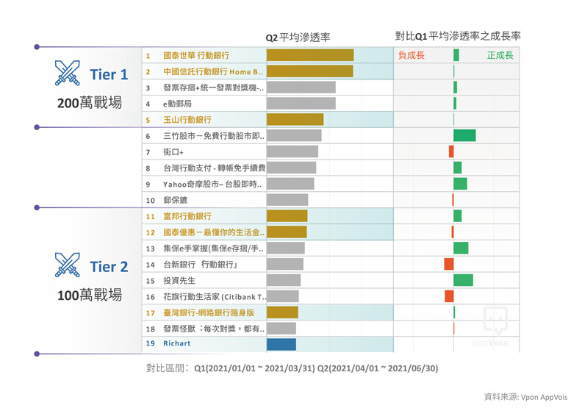582x408 pixels.
Task: Click the purple dot above Tier 1
Action: 37,47
